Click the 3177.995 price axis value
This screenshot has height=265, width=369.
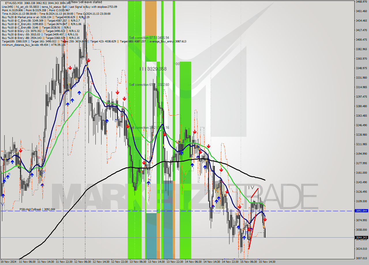tap(362, 163)
